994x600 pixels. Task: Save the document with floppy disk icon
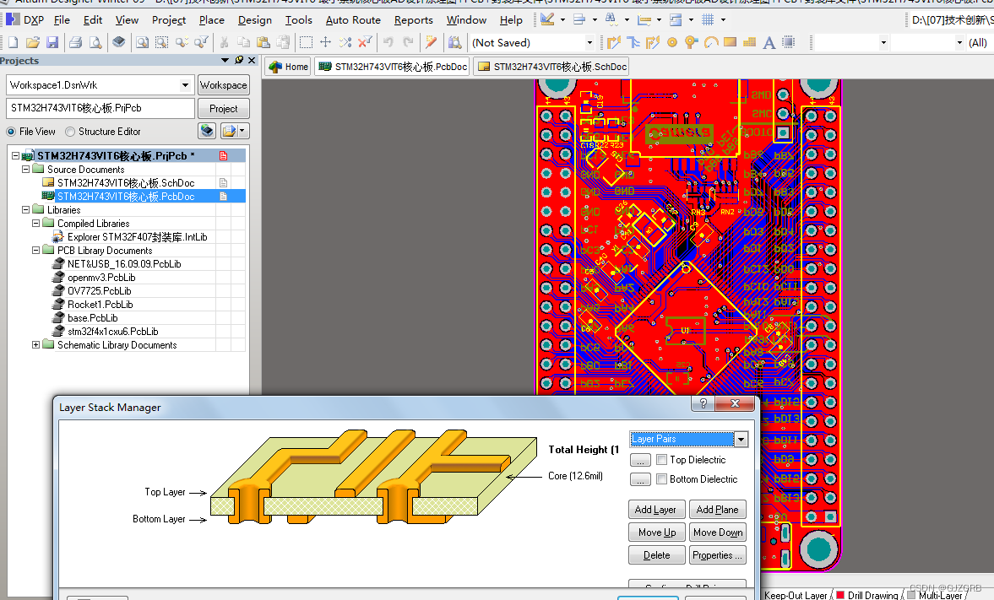click(52, 42)
